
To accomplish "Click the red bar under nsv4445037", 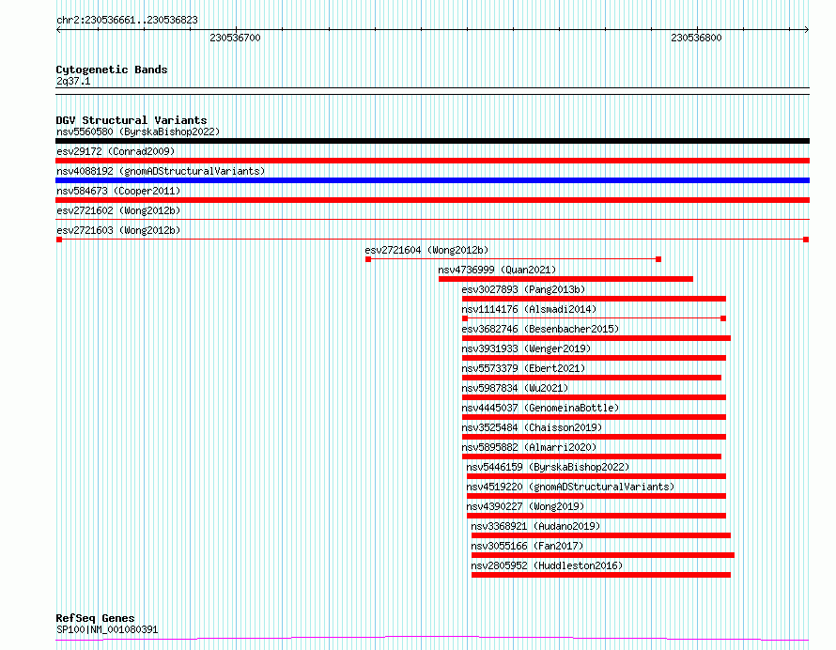I will [594, 417].
